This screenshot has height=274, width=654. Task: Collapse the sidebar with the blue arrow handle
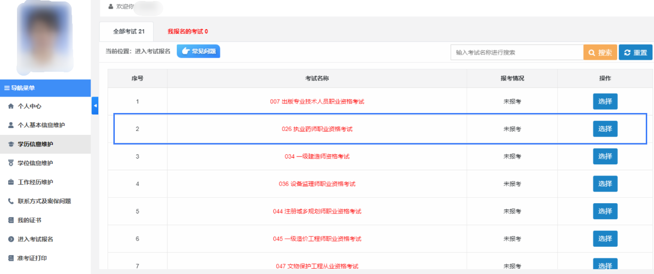[95, 106]
